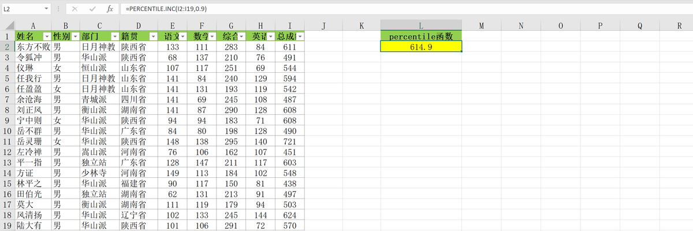Select the cell 左冷禅
Screen dimensions: 693x231
pyautogui.click(x=33, y=152)
